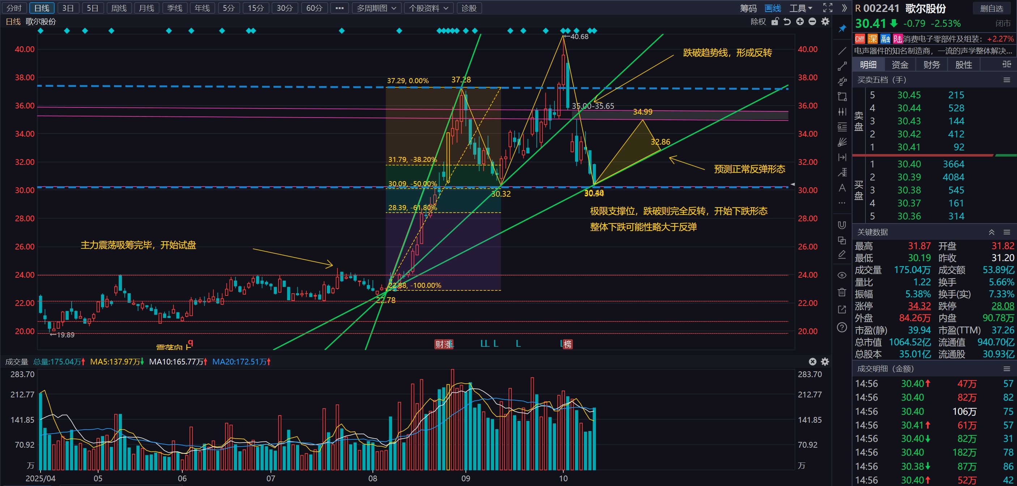The image size is (1017, 486).
Task: Switch to the 资金 tab
Action: (x=900, y=65)
